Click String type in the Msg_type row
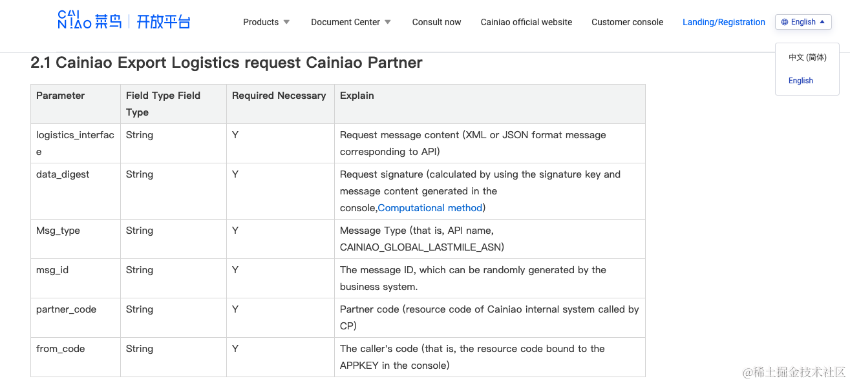Image resolution: width=850 pixels, height=383 pixels. pyautogui.click(x=140, y=231)
